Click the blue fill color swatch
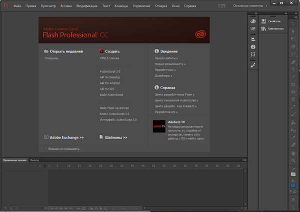 click(293, 185)
